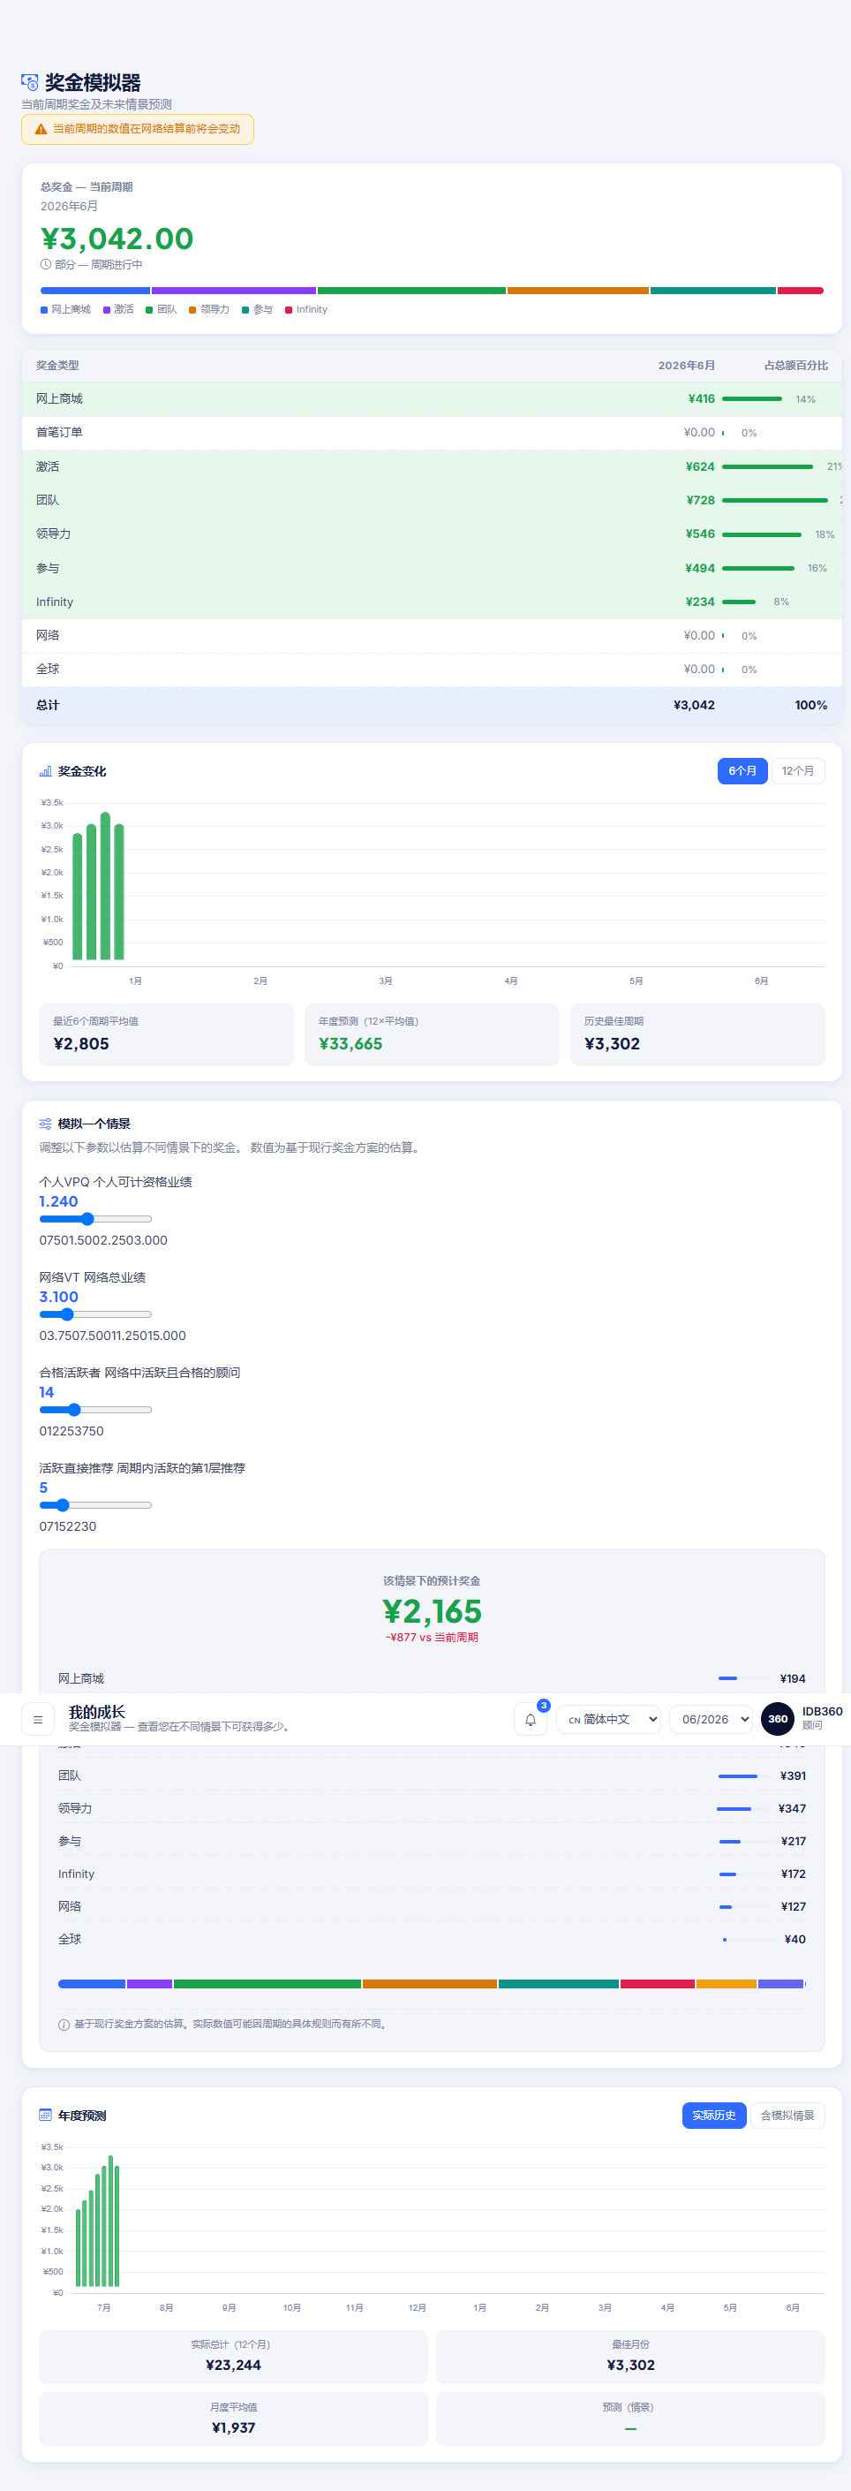This screenshot has width=851, height=2491.
Task: Click the 总计 ¥3,042 total row
Action: tap(432, 705)
